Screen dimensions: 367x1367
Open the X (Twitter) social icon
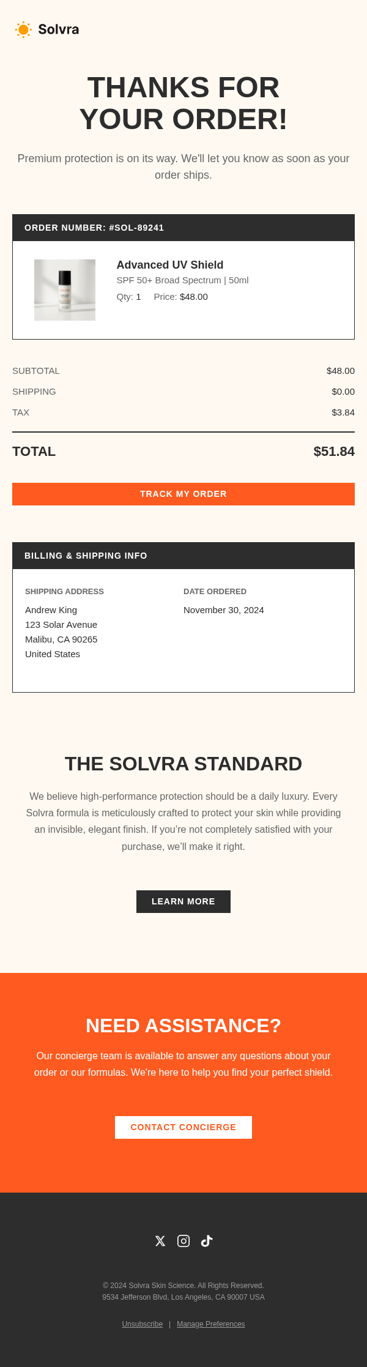point(160,1241)
